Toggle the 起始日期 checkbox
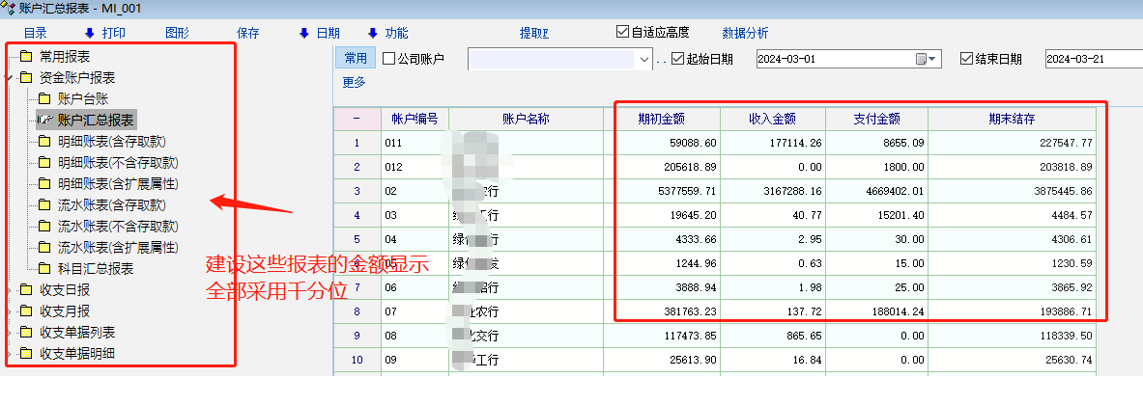The height and width of the screenshot is (405, 1143). tap(677, 59)
